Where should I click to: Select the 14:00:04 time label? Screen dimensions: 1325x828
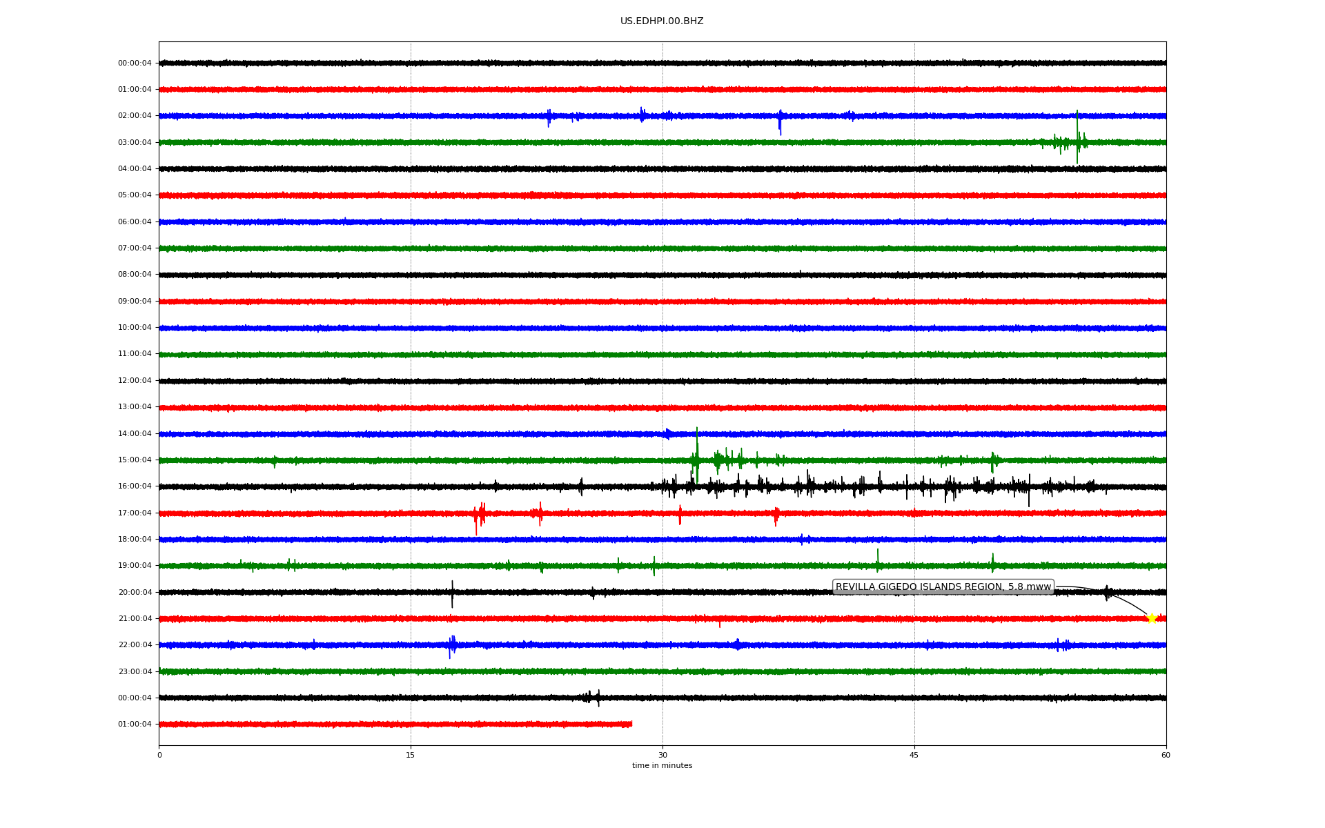(x=135, y=434)
